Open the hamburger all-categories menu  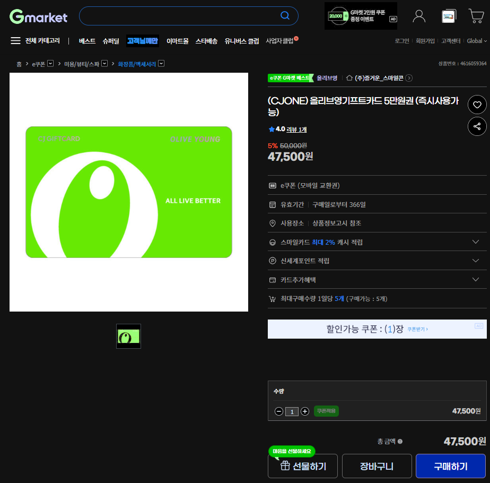click(15, 41)
